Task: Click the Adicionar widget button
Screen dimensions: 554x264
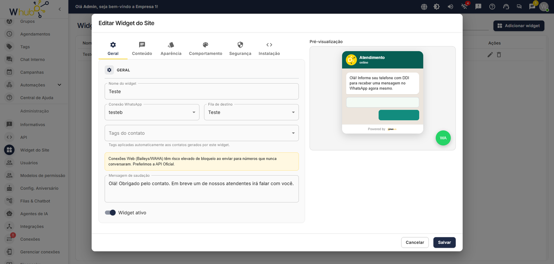Action: [519, 26]
